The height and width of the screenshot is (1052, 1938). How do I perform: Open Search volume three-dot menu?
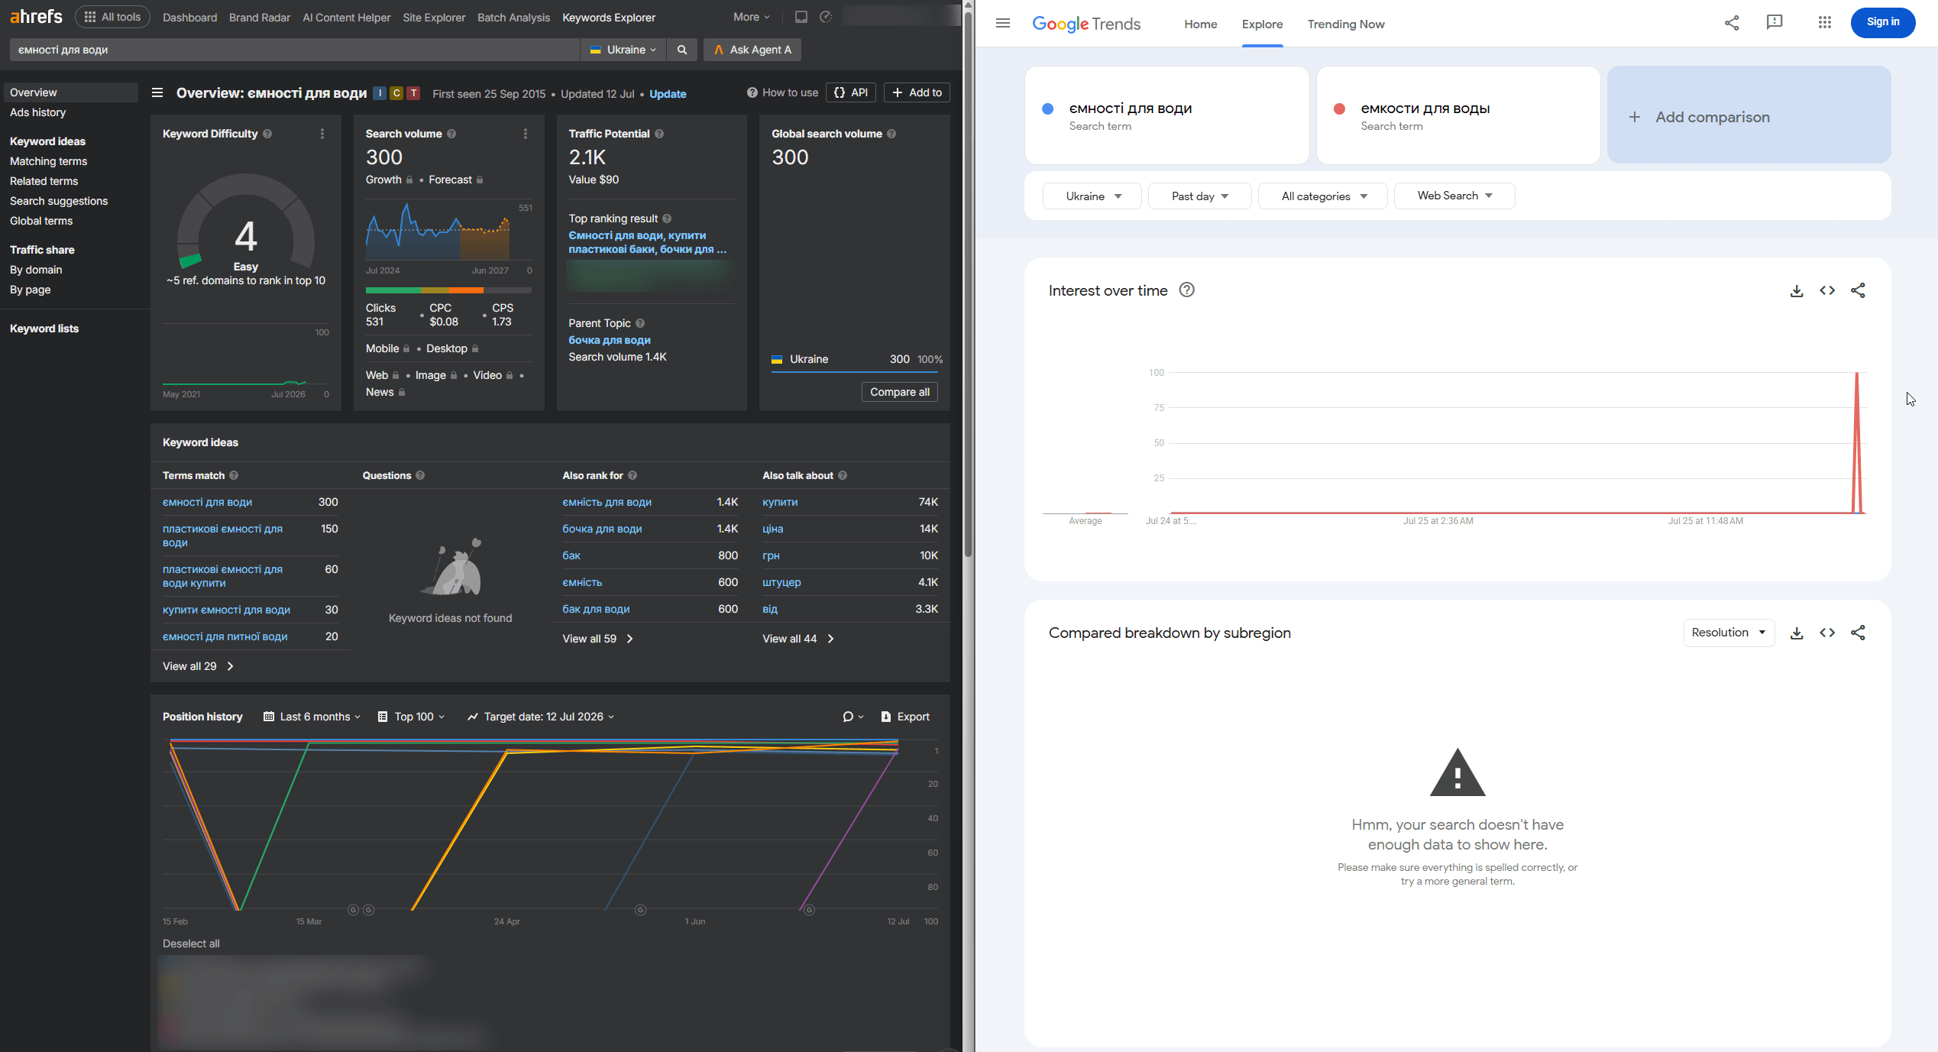click(x=526, y=134)
